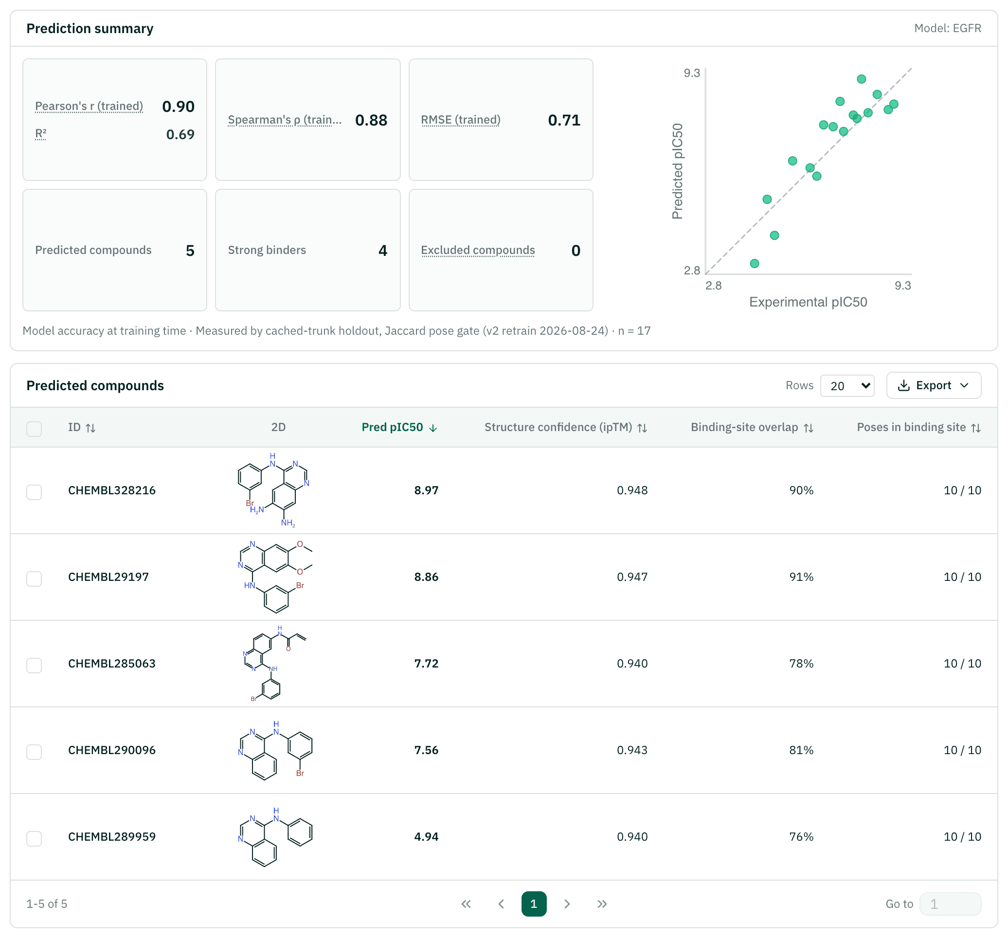Go to first page double-chevron
Screen dimensions: 1008x938
[x=466, y=904]
